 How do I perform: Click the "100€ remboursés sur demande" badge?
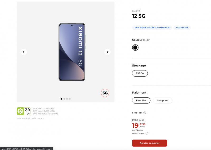(152, 28)
